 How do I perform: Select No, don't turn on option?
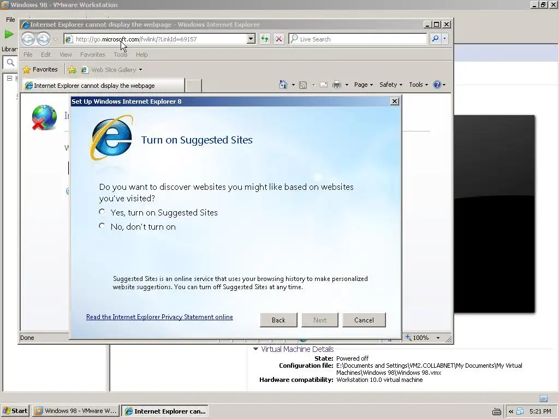click(x=102, y=226)
